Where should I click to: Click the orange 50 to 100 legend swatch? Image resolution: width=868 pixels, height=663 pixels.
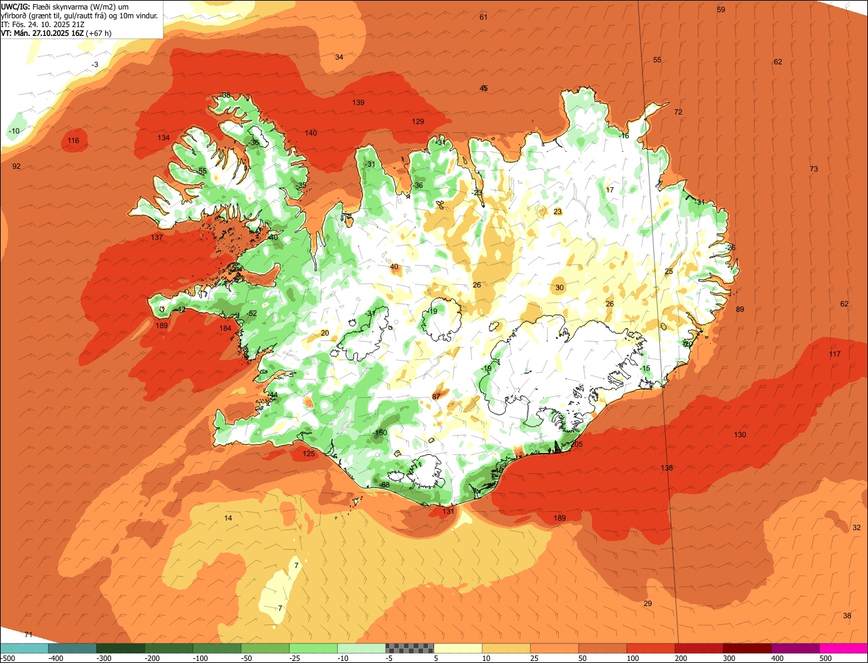click(x=601, y=648)
